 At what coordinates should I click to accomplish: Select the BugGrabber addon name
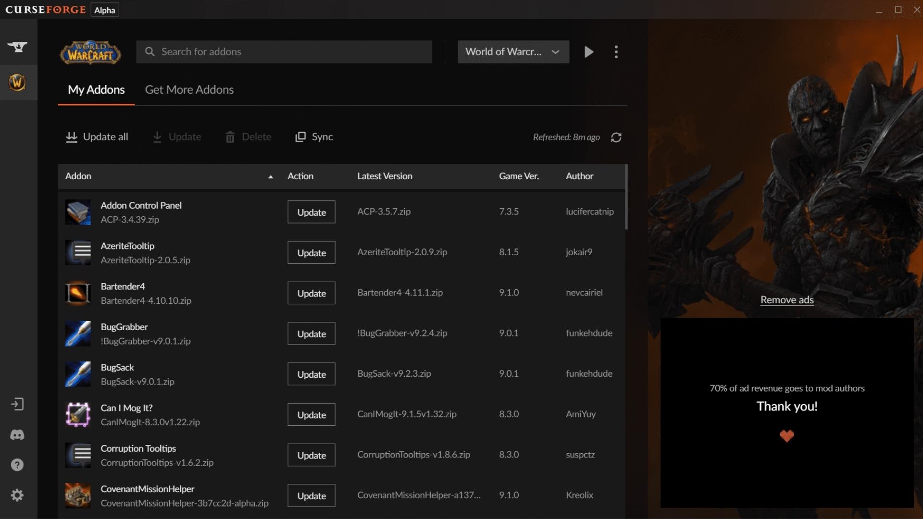(x=124, y=327)
